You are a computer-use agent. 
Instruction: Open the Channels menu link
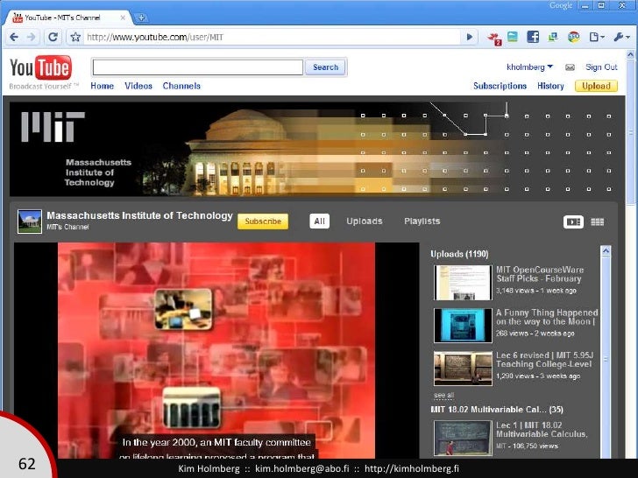(x=181, y=86)
